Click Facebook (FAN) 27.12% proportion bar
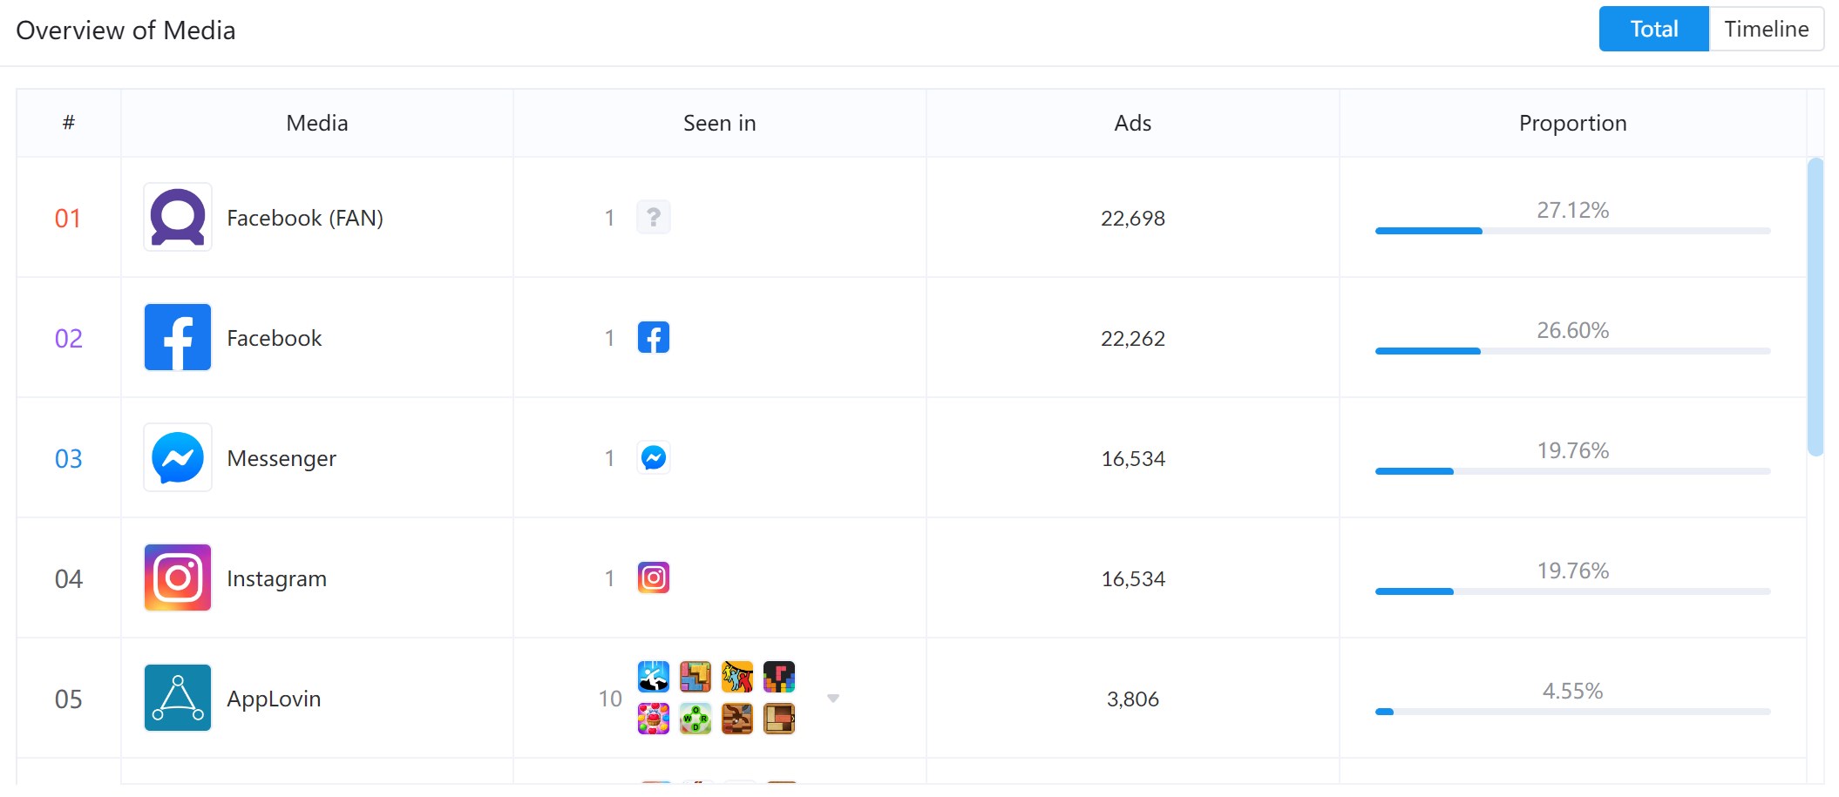 [1572, 231]
